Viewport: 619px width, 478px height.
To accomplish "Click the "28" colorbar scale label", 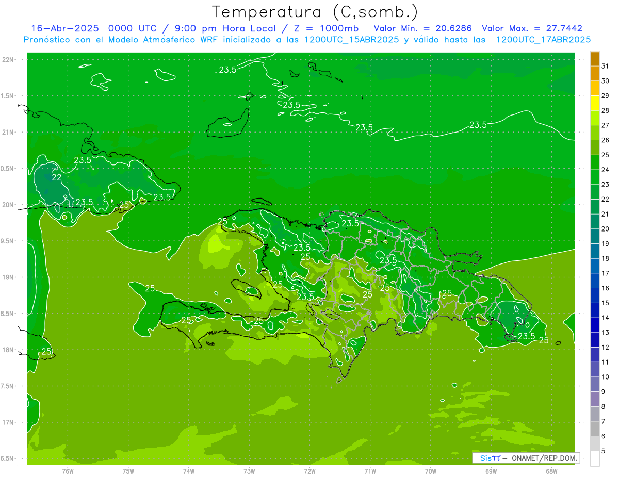I will coord(606,110).
